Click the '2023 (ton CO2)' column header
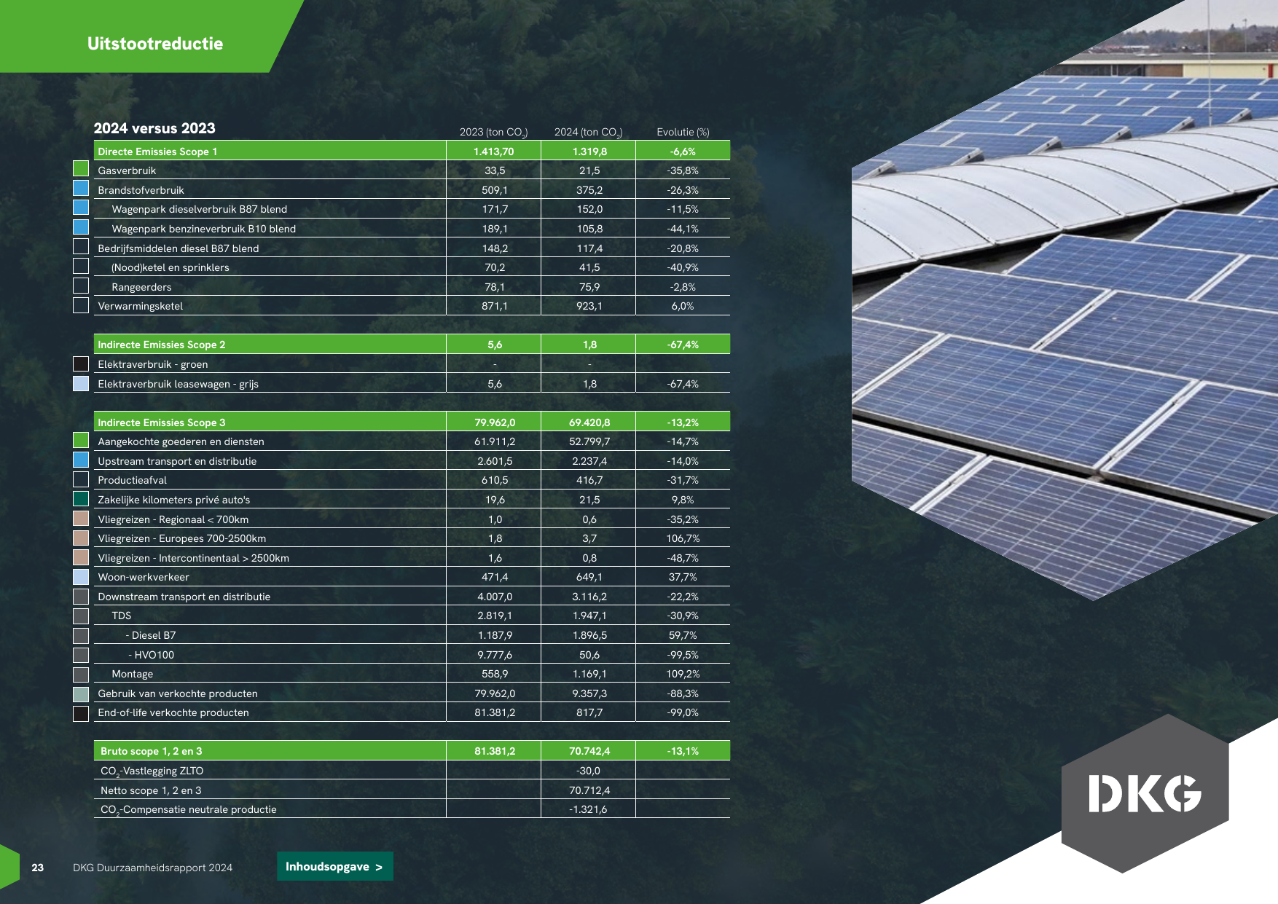The width and height of the screenshot is (1278, 904). pyautogui.click(x=493, y=132)
